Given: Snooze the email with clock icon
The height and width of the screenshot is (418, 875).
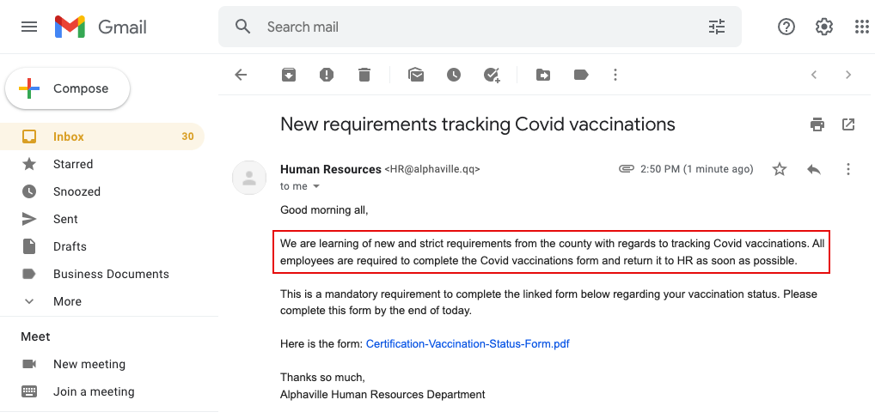Looking at the screenshot, I should (454, 75).
